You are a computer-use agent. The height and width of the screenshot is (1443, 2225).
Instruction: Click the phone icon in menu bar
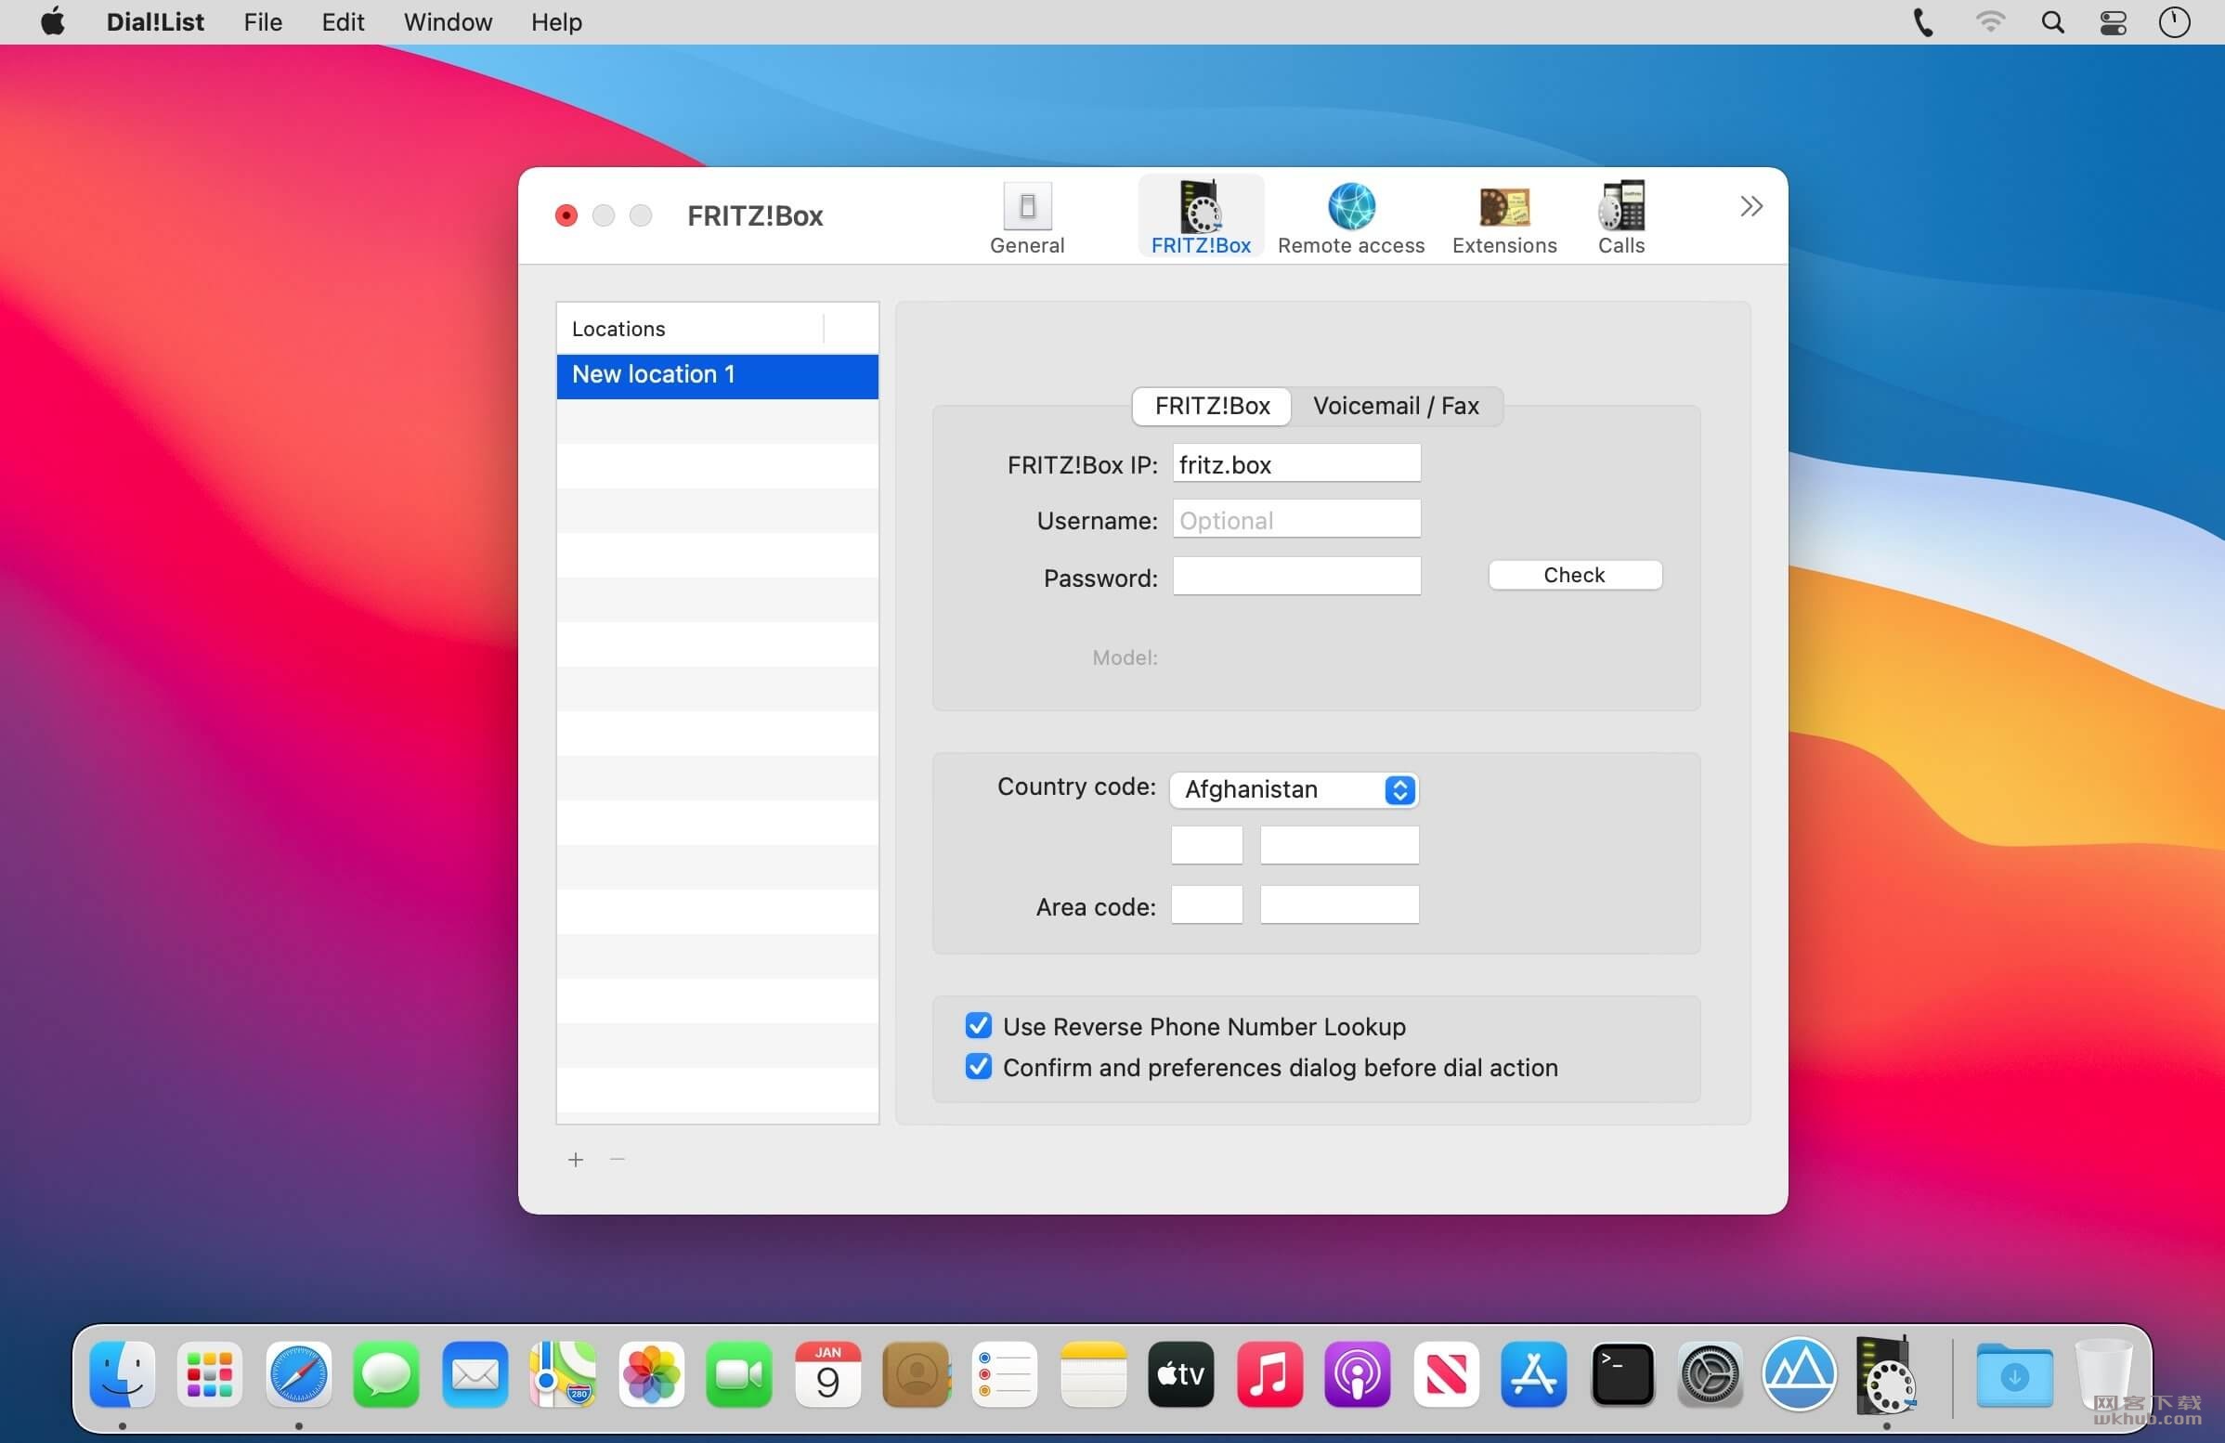tap(1921, 22)
